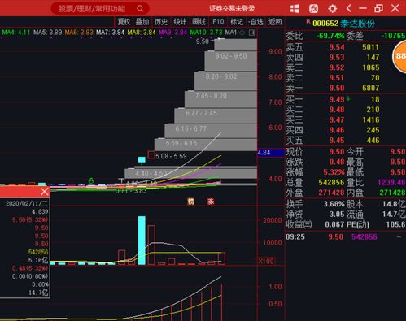The image size is (406, 321).
Task: Click the 涨 badge below the chart
Action: coord(211,202)
